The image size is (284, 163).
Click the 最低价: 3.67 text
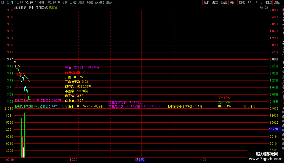point(74,101)
